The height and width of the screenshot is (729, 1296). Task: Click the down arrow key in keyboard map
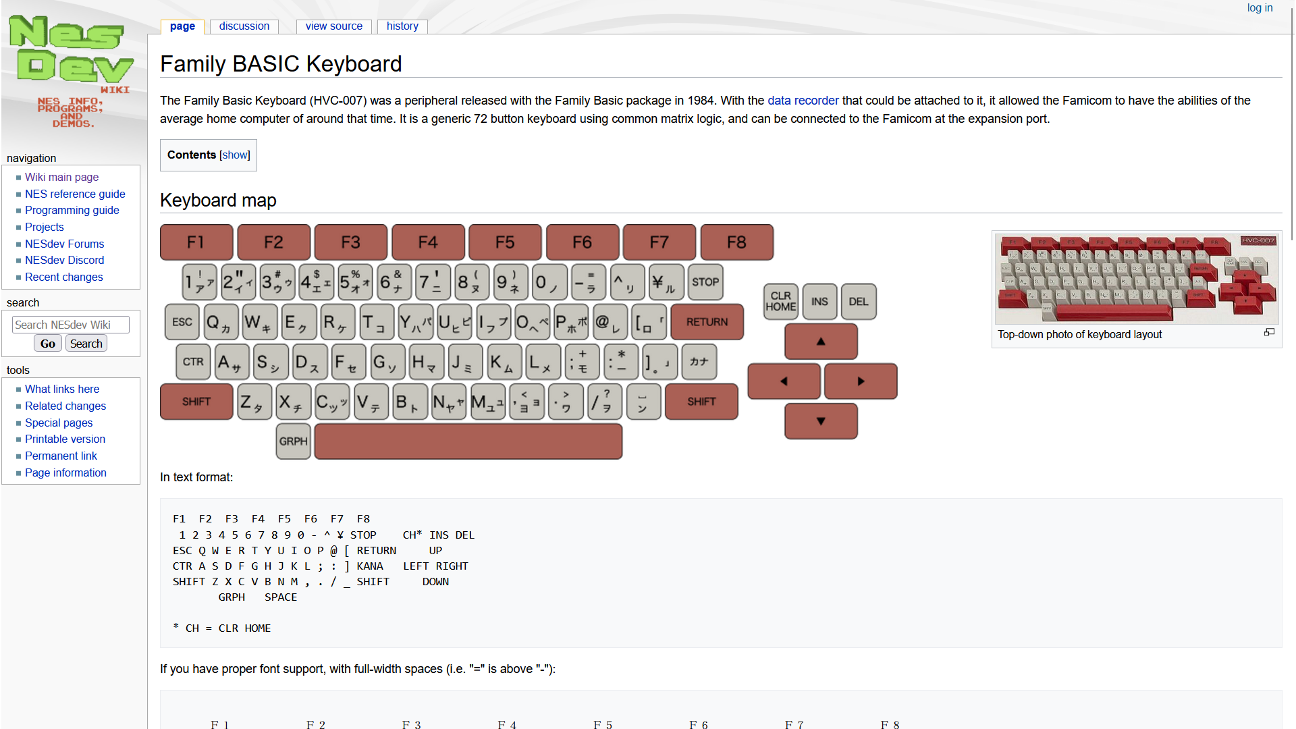[821, 421]
